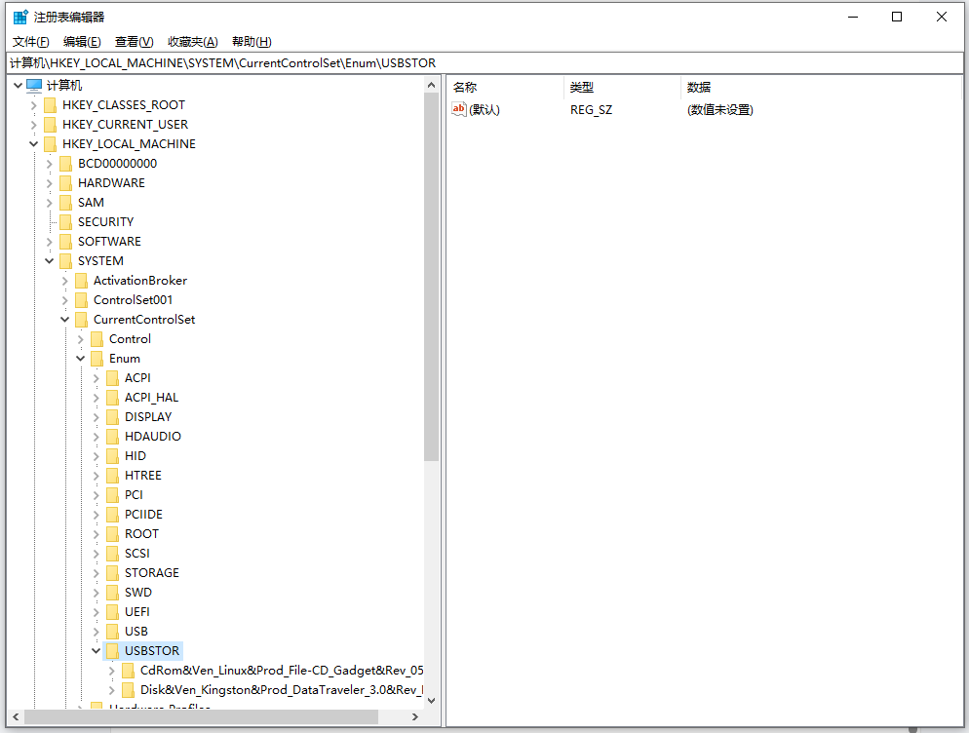Click the (默认) string value ab icon
Viewport: 969px width, 733px height.
tap(459, 109)
